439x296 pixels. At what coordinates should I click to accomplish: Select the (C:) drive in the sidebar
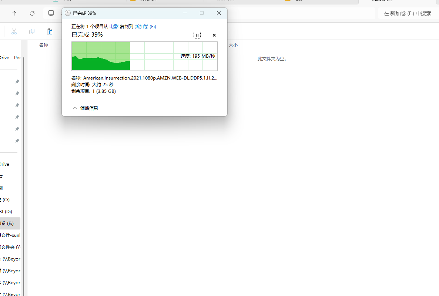(x=7, y=199)
